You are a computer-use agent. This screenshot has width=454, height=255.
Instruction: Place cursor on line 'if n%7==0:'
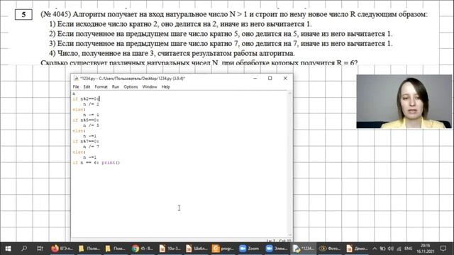click(x=86, y=142)
